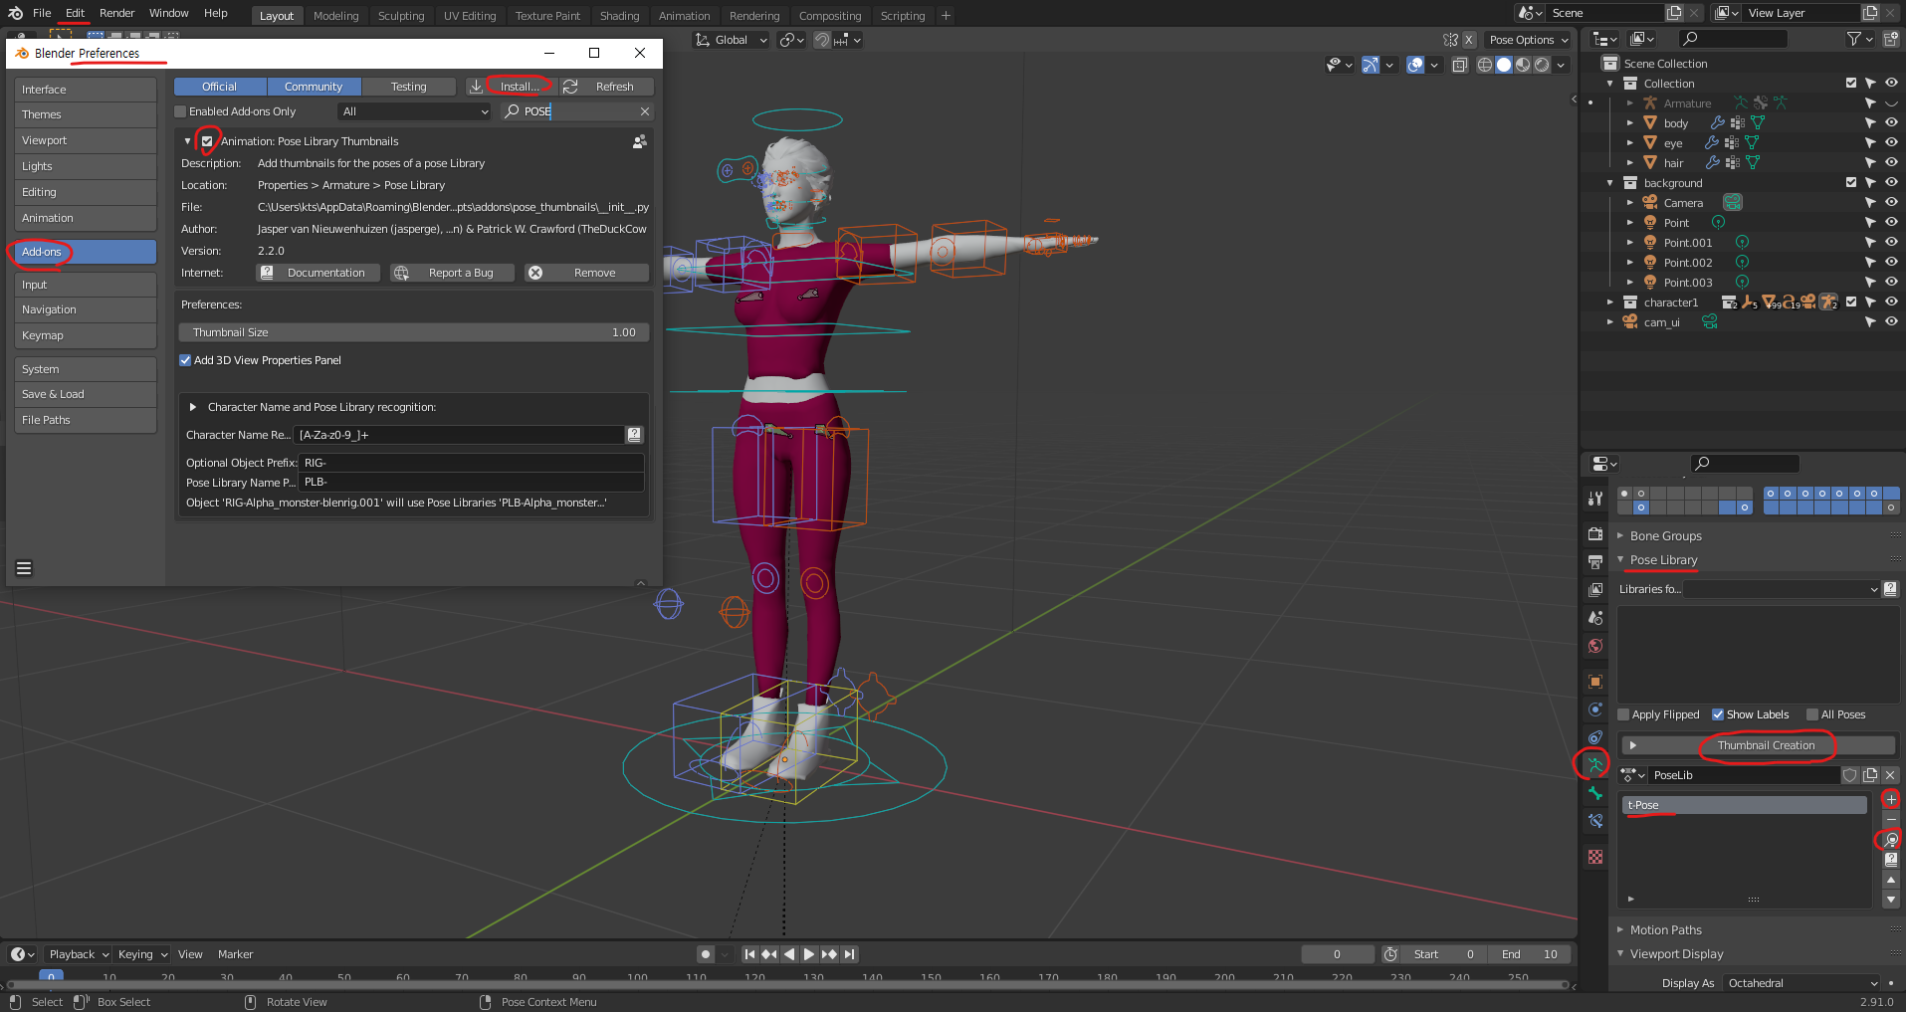The height and width of the screenshot is (1012, 1906).
Task: Toggle viewport overlays
Action: click(1415, 65)
